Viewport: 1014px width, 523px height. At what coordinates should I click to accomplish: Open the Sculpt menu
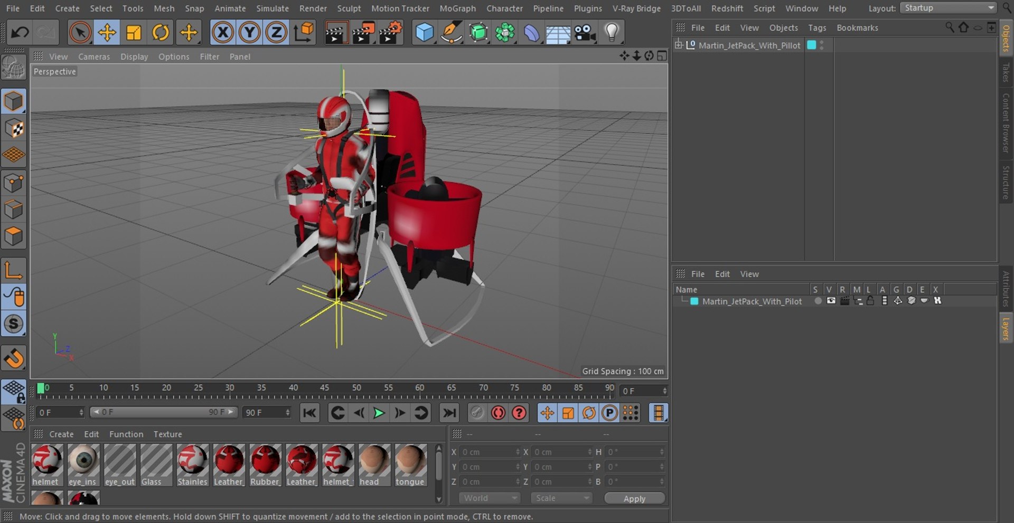click(349, 8)
